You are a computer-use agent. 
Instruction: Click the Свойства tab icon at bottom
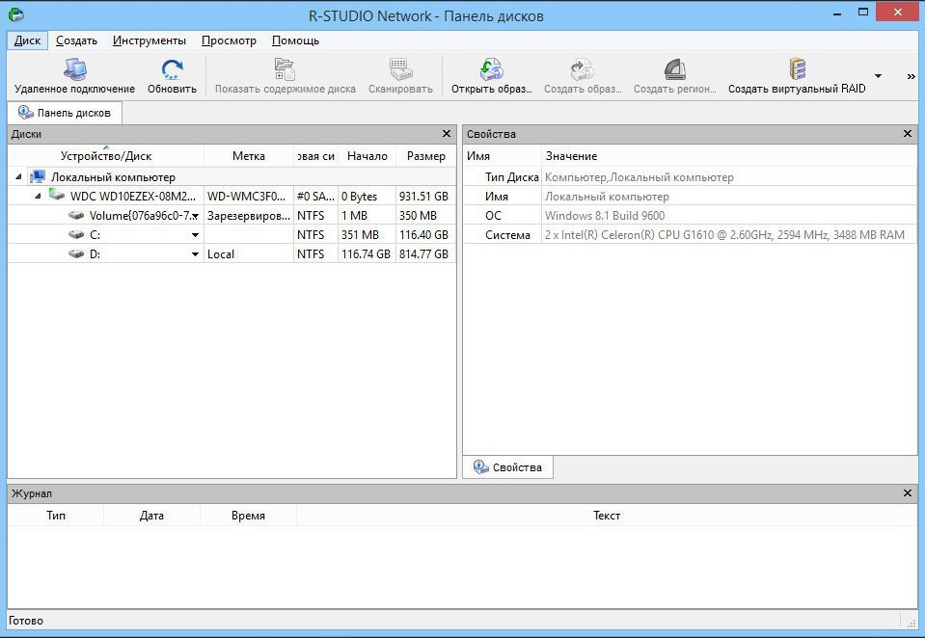480,467
